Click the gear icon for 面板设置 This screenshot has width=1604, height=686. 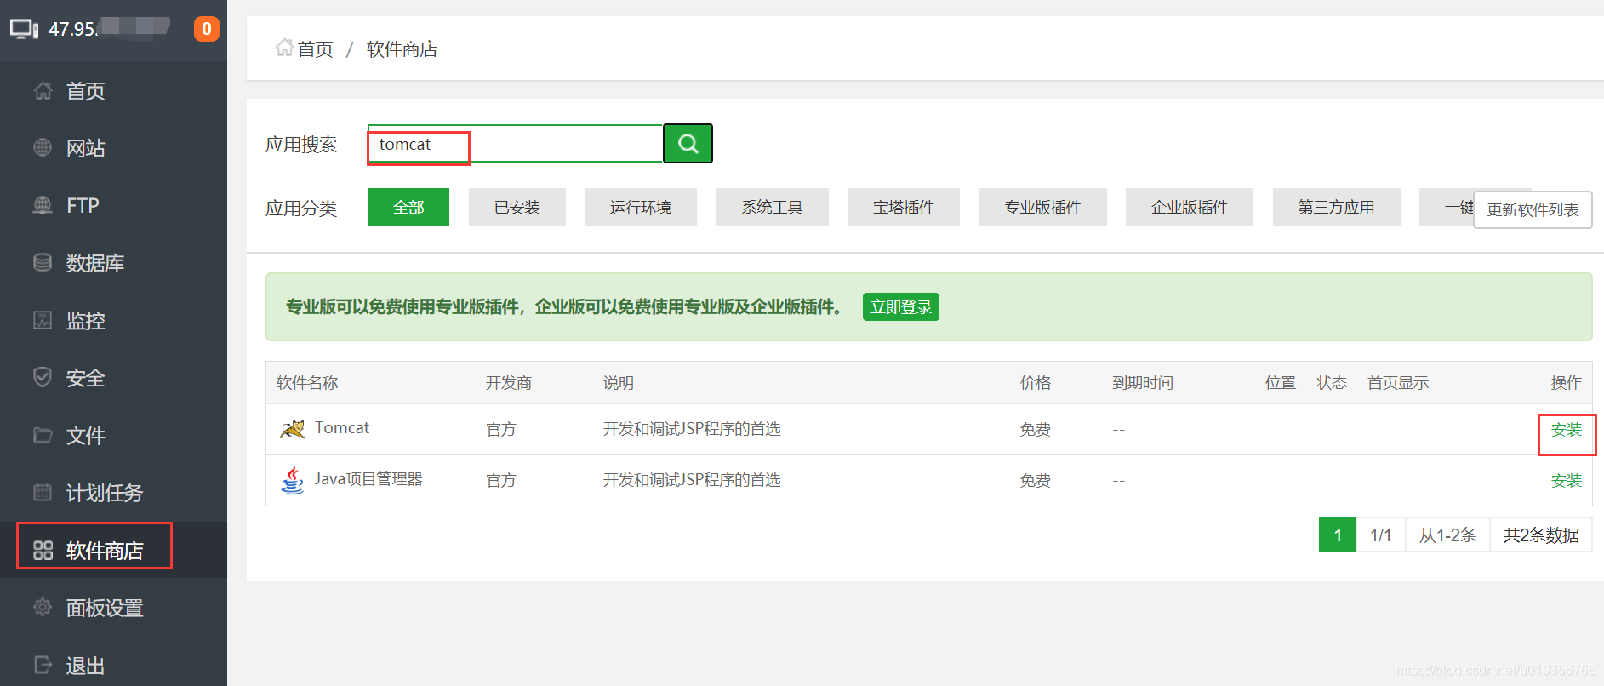point(43,607)
